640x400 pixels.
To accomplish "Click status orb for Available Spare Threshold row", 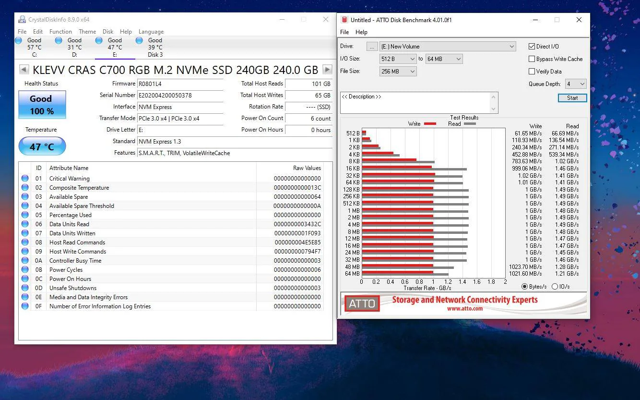I will (25, 206).
